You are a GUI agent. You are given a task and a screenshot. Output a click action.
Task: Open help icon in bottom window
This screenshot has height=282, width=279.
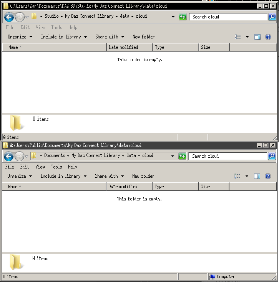click(268, 176)
